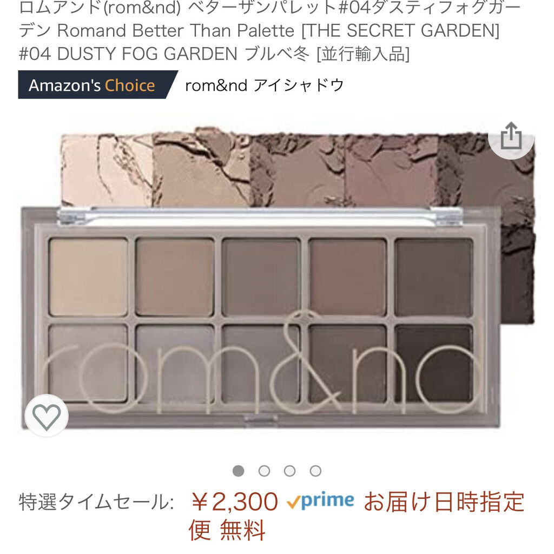Click the top row middle brown eyeshadow pan

point(261,277)
